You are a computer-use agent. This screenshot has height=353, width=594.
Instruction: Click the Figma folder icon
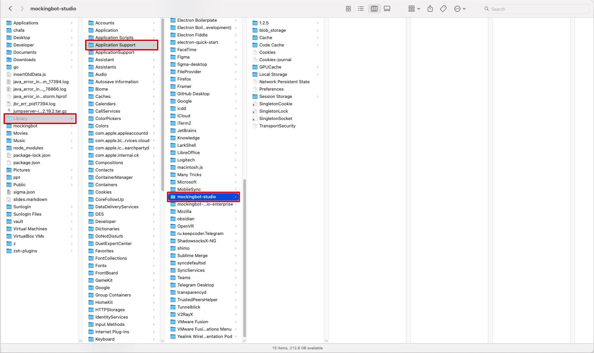coord(173,57)
